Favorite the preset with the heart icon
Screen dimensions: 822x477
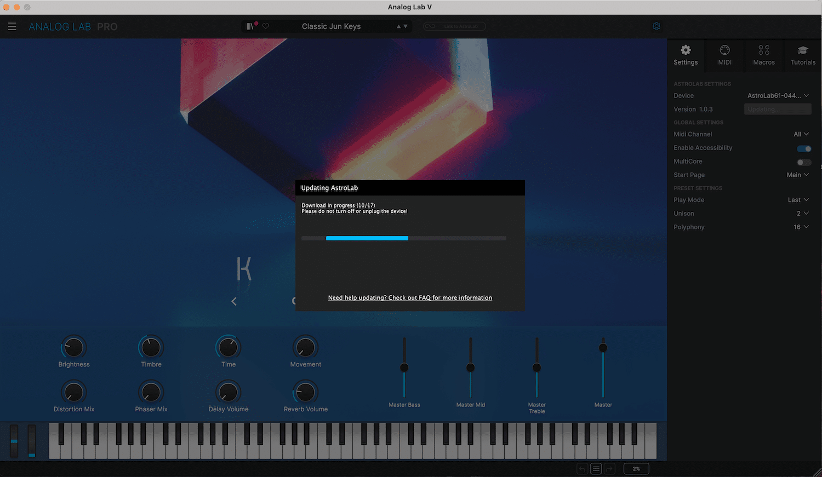click(266, 26)
